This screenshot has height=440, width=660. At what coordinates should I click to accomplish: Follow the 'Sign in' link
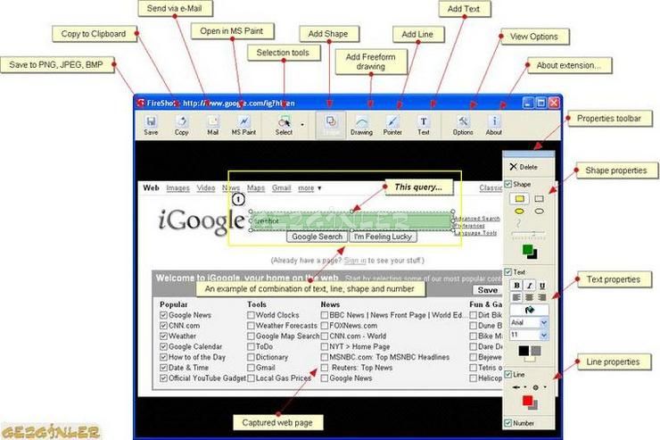point(355,261)
